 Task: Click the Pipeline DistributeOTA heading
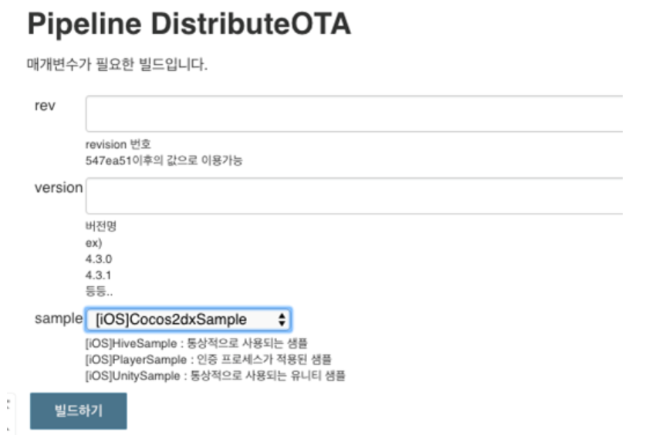click(189, 25)
